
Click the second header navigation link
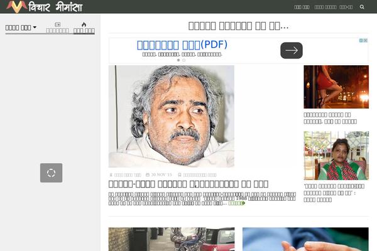(x=325, y=7)
